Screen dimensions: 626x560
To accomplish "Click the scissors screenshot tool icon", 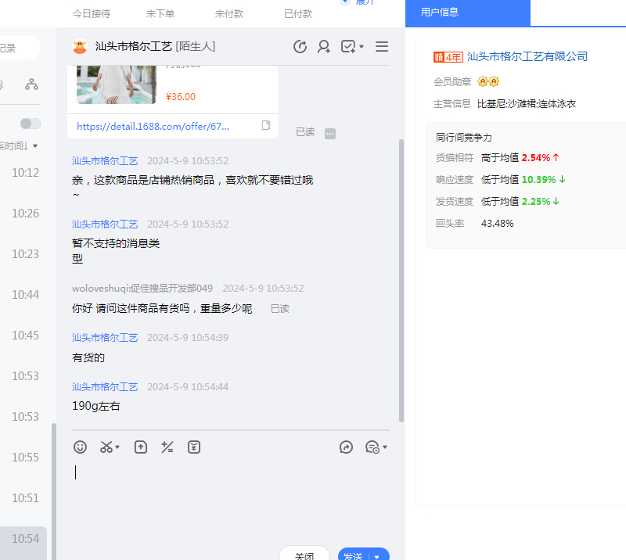I will (x=106, y=447).
